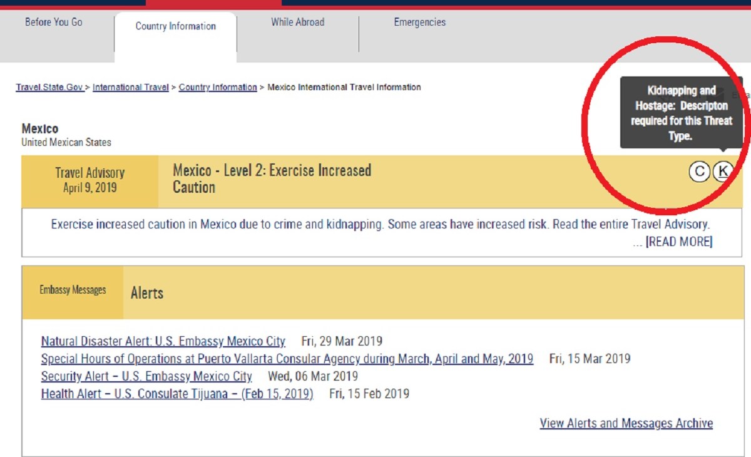Go to Travel.State.Gov breadcrumb link
Viewport: 751px width, 457px height.
pyautogui.click(x=49, y=88)
